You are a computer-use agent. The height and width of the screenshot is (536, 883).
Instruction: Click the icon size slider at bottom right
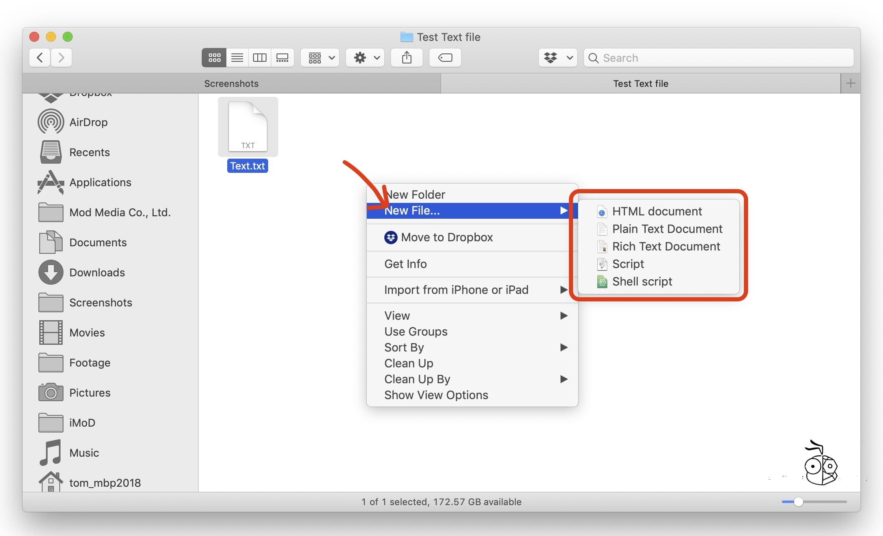[798, 502]
